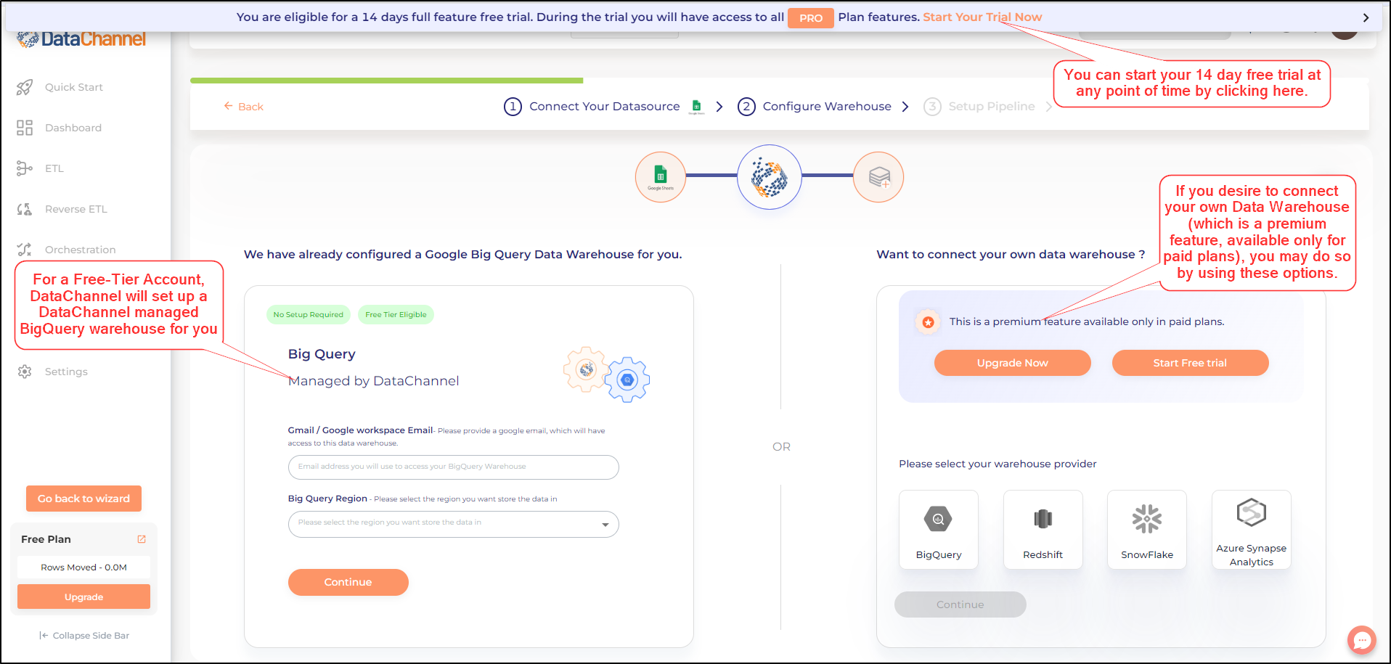This screenshot has width=1391, height=664.
Task: Collapse the side bar
Action: 84,636
